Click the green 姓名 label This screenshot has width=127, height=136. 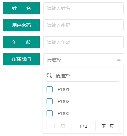[x=21, y=8]
